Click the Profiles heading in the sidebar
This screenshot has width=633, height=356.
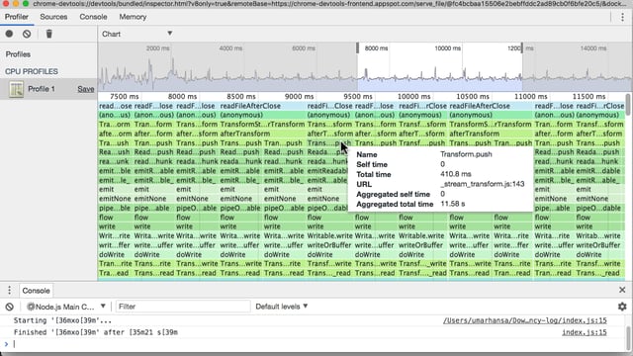(x=18, y=54)
